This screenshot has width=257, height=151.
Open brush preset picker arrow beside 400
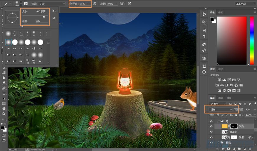point(21,3)
